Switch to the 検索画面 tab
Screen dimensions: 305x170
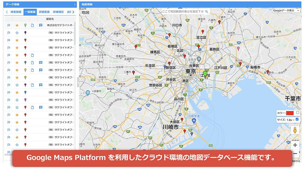point(16,12)
